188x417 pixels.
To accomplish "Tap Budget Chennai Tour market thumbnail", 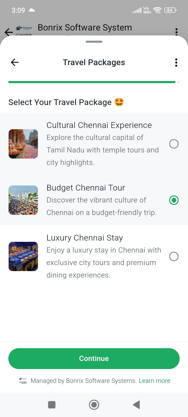I will point(23,200).
